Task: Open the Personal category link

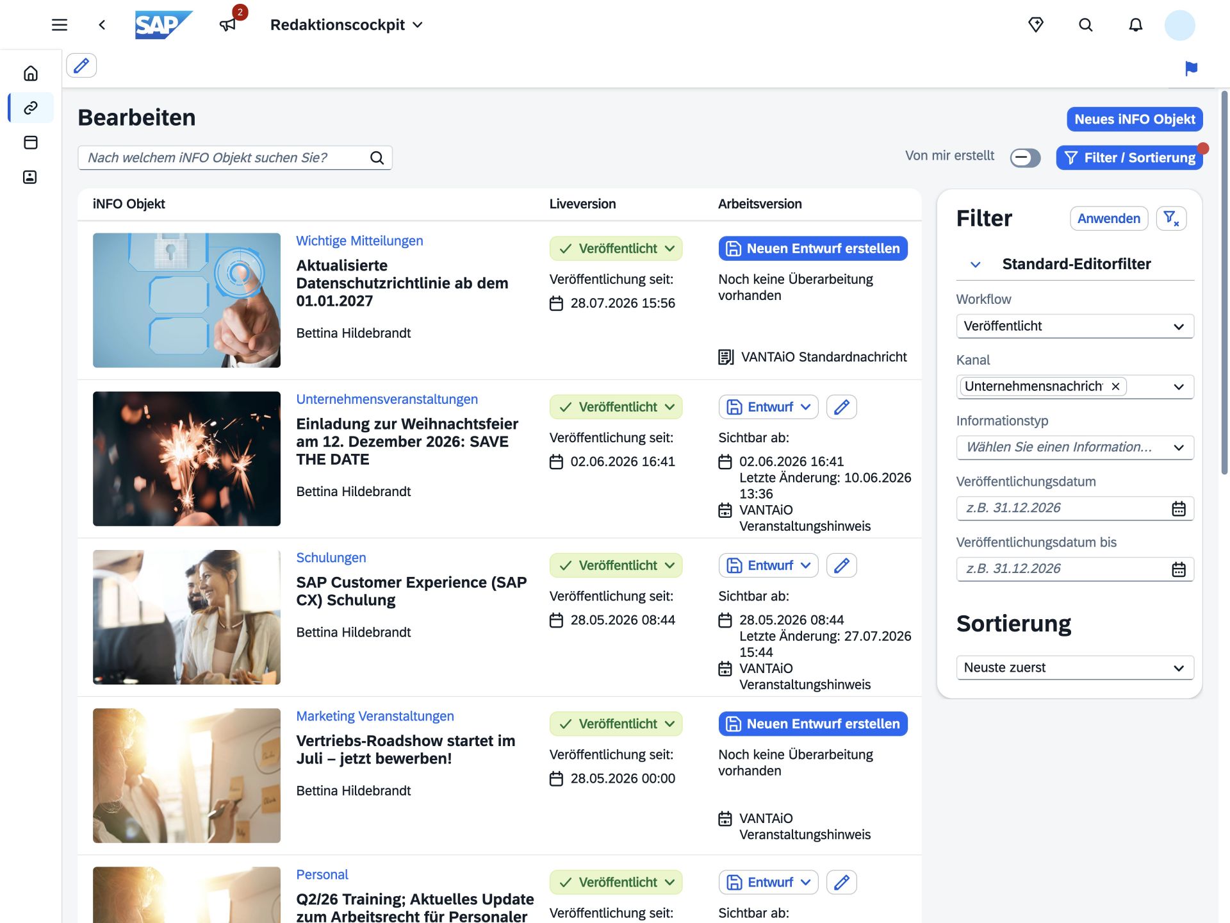Action: (322, 874)
